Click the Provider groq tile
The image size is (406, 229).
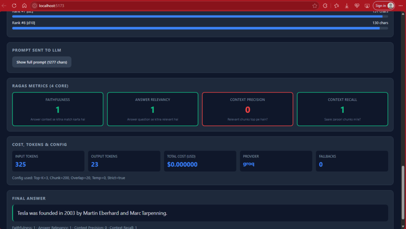click(276, 161)
